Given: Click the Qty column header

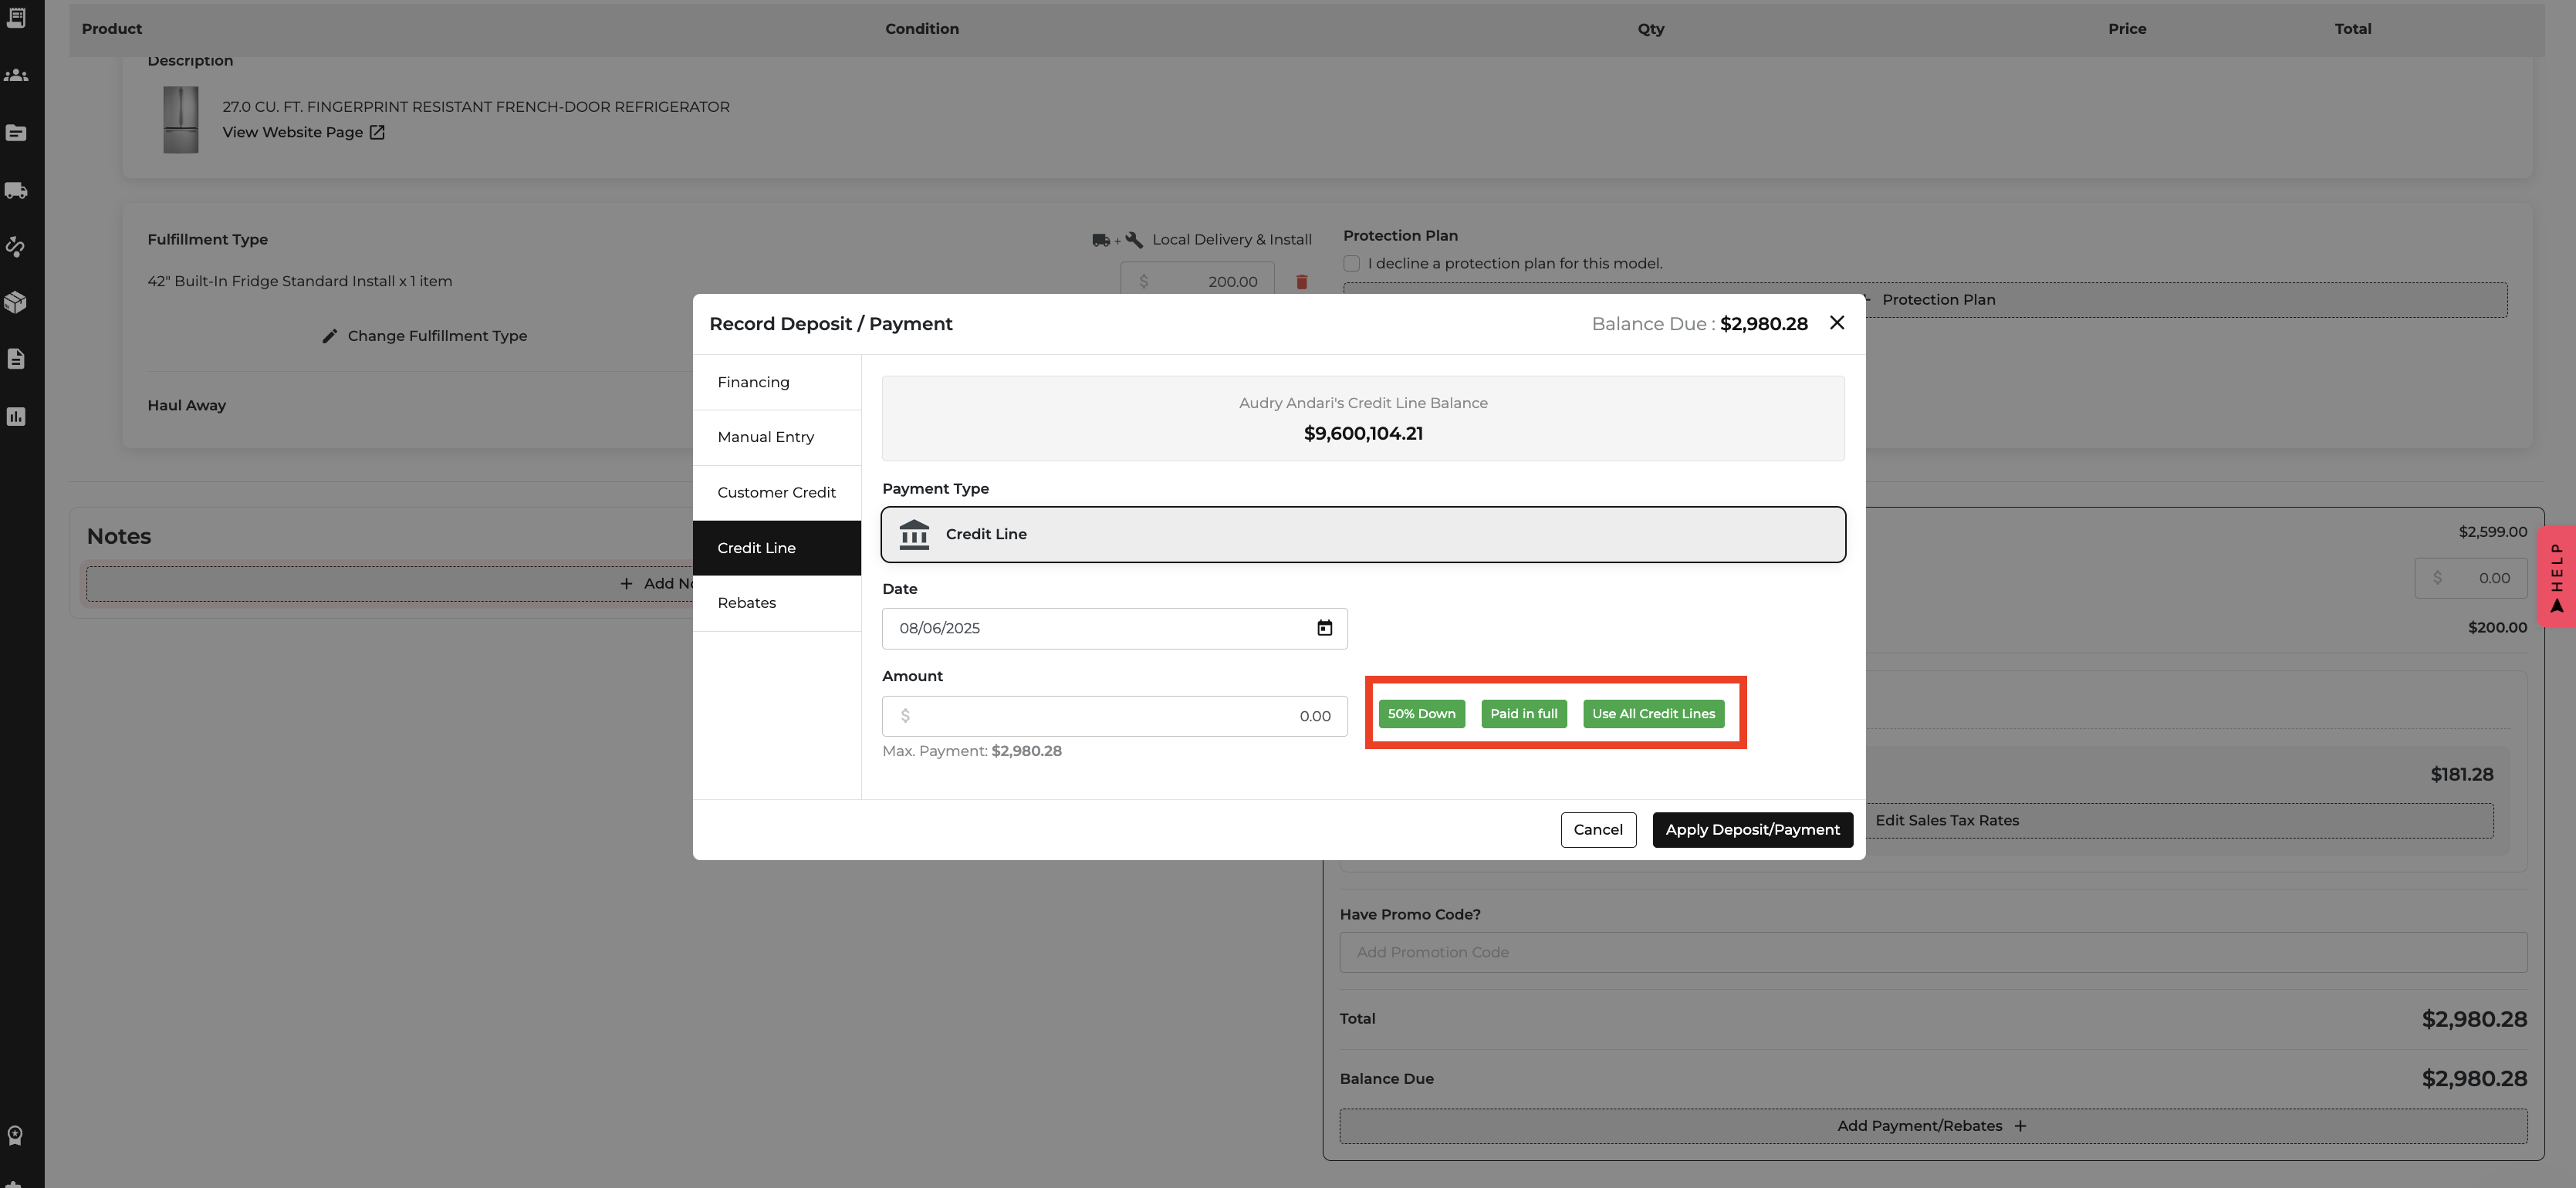Looking at the screenshot, I should pos(1650,29).
